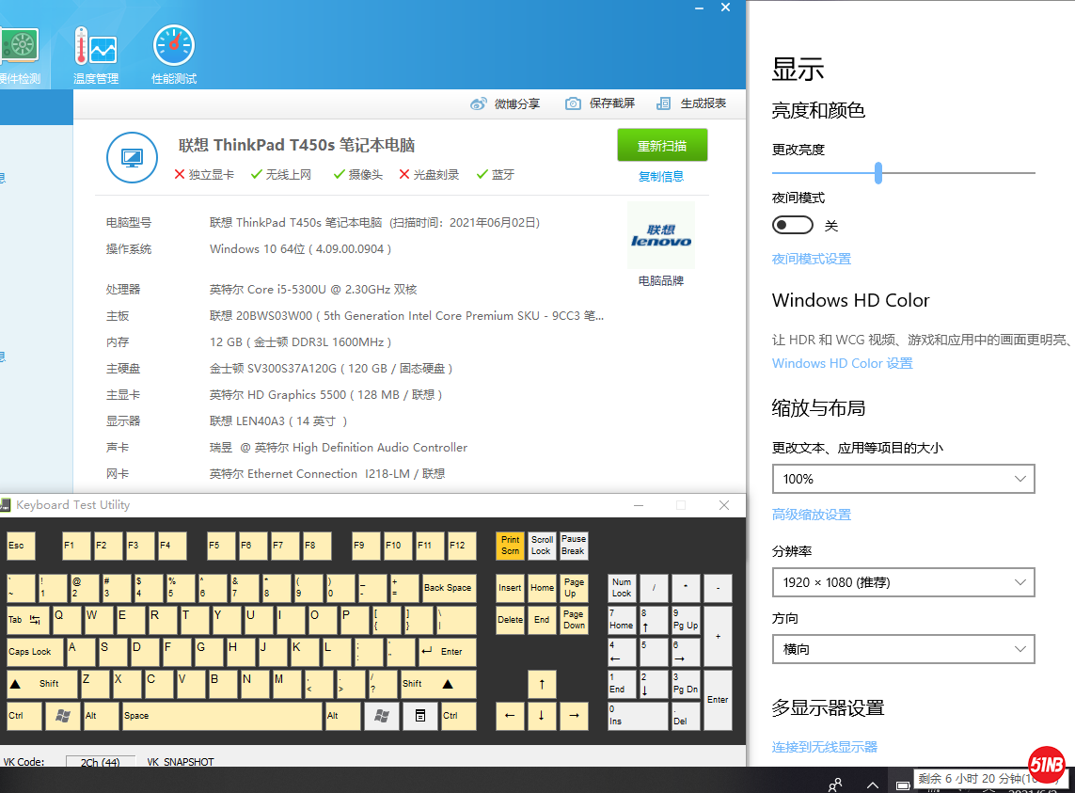Click the Scroll Lock key
This screenshot has height=793, width=1075.
542,546
